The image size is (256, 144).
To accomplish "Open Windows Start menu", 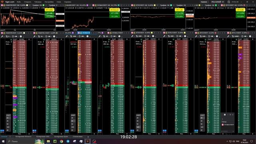I will pos(3,141).
